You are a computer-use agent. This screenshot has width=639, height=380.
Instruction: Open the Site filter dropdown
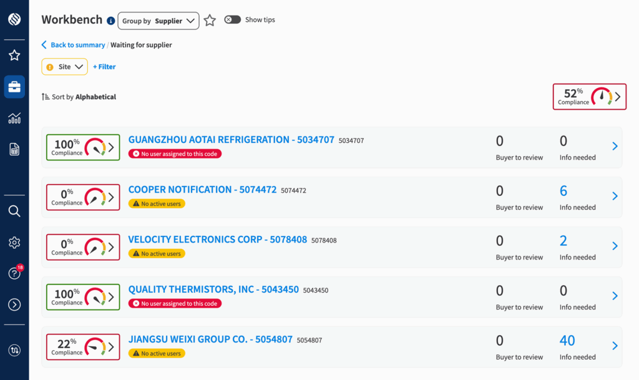pyautogui.click(x=64, y=67)
